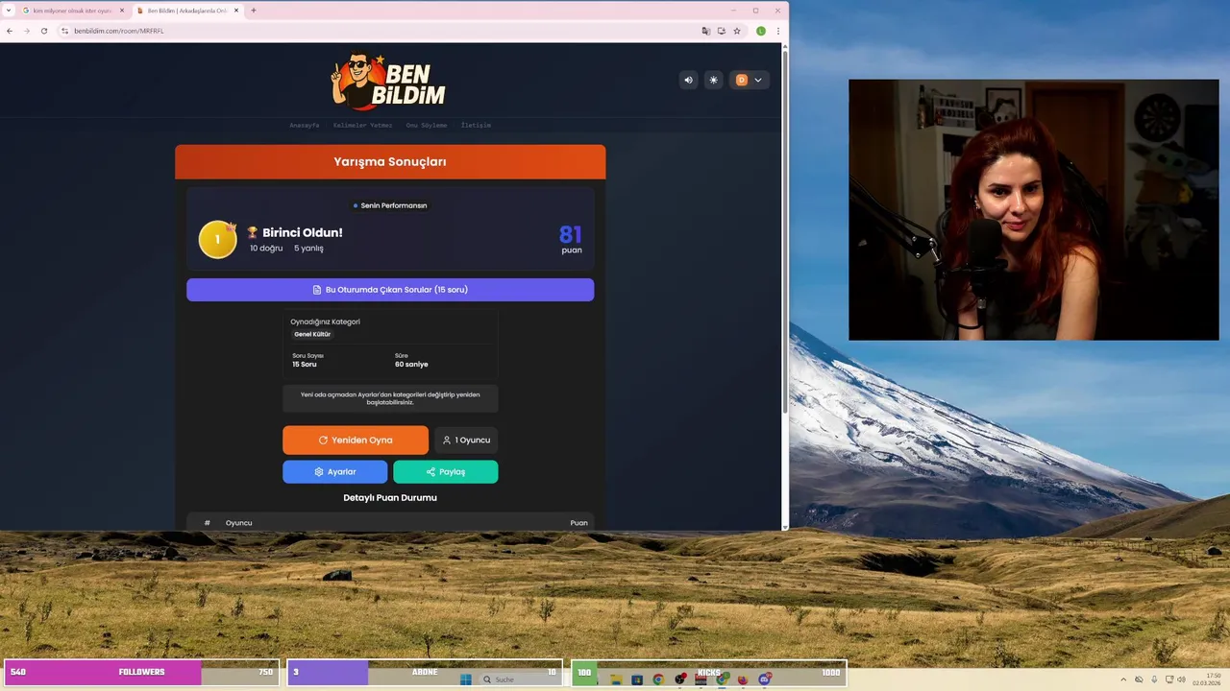Open Ayarlar settings button
The image size is (1230, 691).
coord(334,472)
